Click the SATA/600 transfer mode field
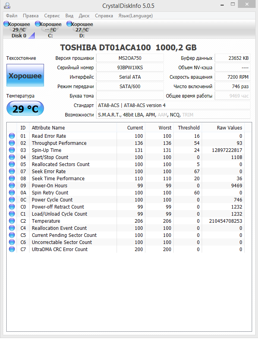 point(130,87)
